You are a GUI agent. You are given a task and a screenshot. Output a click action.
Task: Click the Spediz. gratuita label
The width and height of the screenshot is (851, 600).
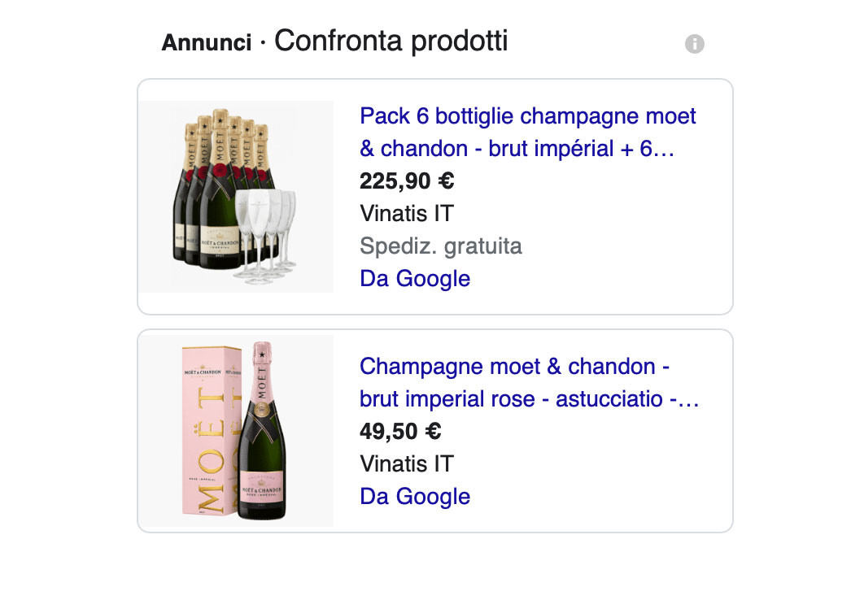pos(440,246)
